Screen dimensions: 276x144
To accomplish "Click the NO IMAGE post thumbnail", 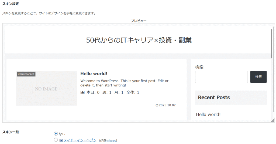I will coord(46,89).
